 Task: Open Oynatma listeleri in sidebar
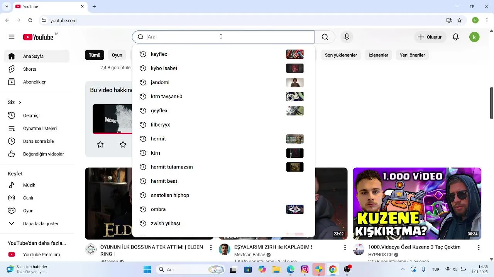37,128
